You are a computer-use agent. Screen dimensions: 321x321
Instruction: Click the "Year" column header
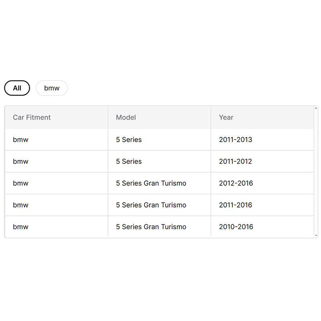[x=226, y=117]
